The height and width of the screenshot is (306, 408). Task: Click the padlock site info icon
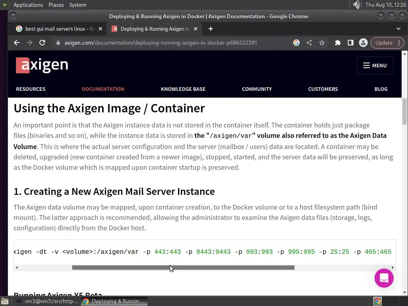pyautogui.click(x=58, y=43)
